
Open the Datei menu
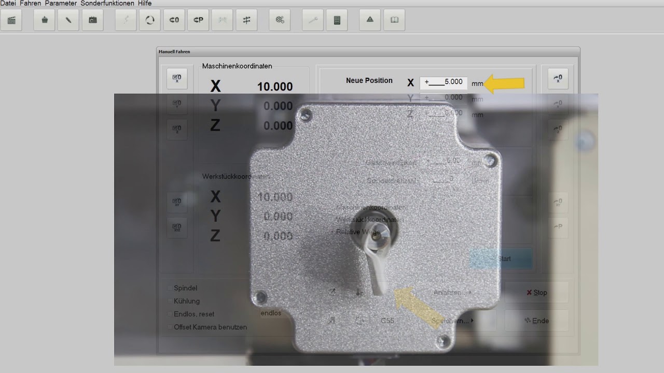pos(8,3)
